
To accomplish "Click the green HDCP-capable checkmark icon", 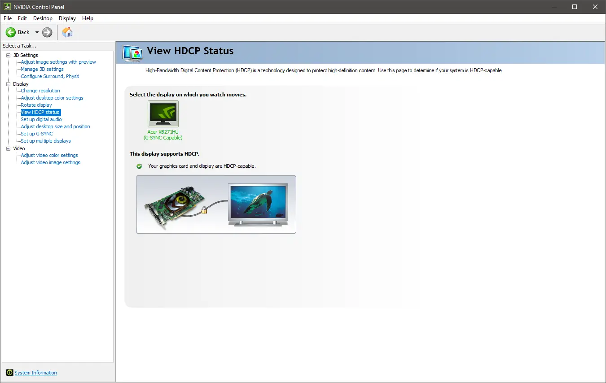I will tap(139, 166).
